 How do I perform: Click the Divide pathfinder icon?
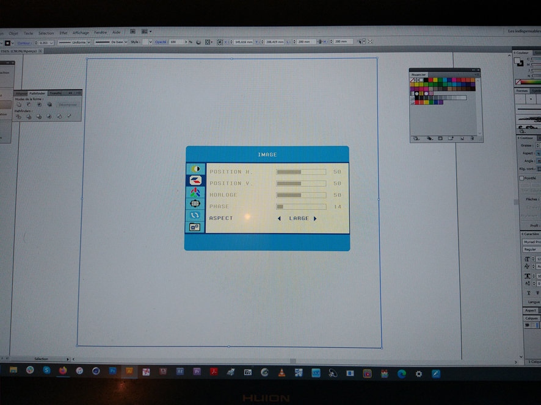pyautogui.click(x=19, y=116)
